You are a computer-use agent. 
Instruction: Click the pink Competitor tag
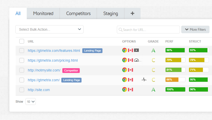(x=71, y=70)
